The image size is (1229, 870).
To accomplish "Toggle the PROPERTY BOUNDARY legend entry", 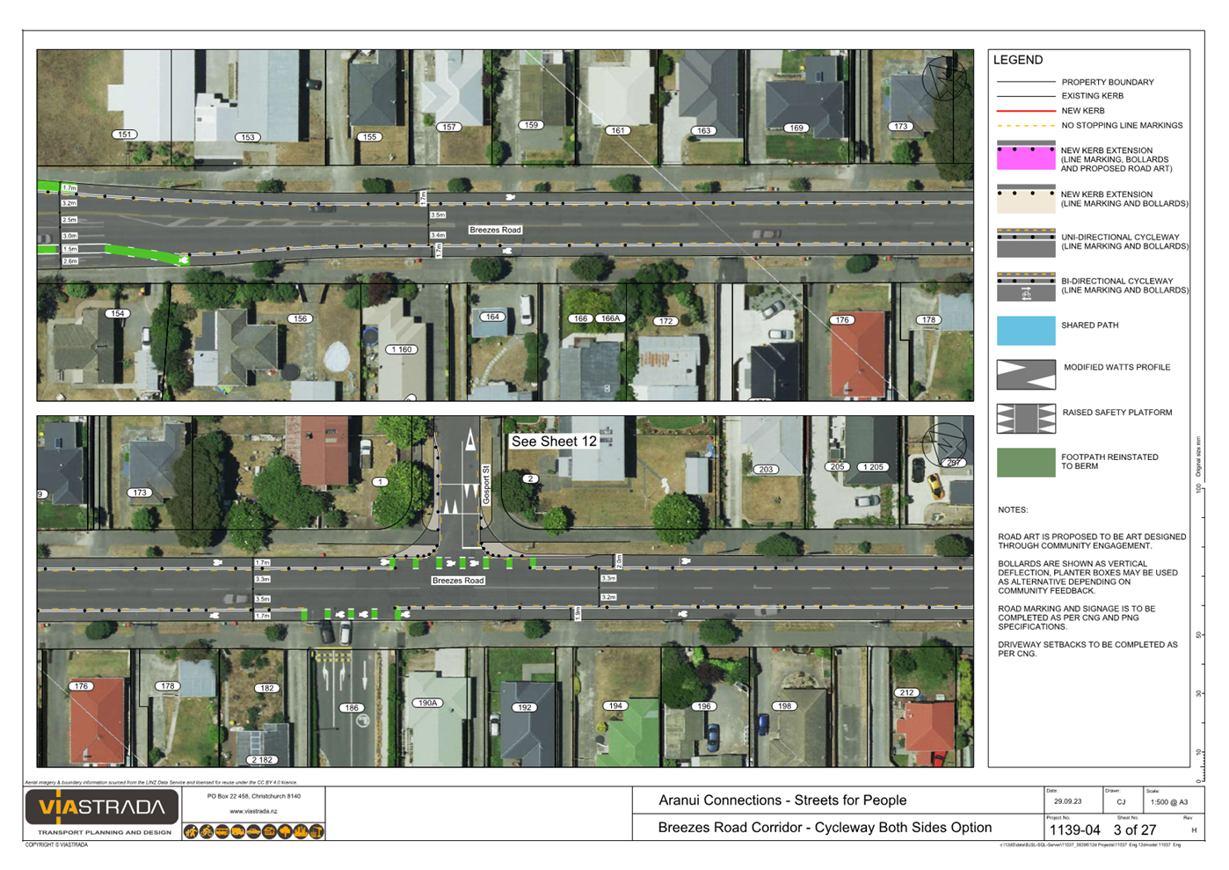I will [x=1108, y=82].
